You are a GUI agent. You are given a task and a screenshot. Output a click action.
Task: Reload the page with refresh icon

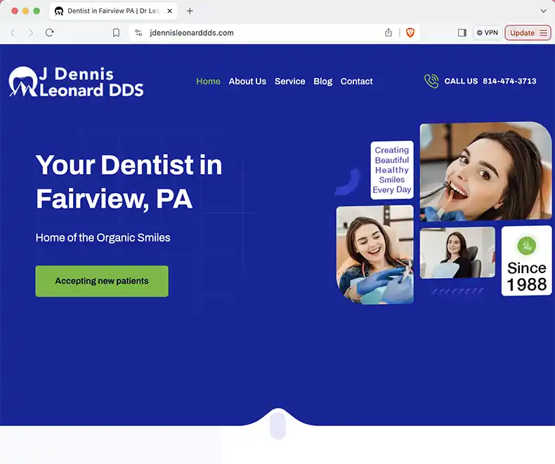tap(49, 33)
